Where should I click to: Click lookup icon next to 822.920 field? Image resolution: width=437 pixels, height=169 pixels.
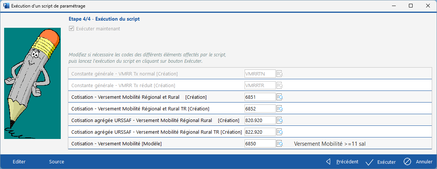point(279,132)
